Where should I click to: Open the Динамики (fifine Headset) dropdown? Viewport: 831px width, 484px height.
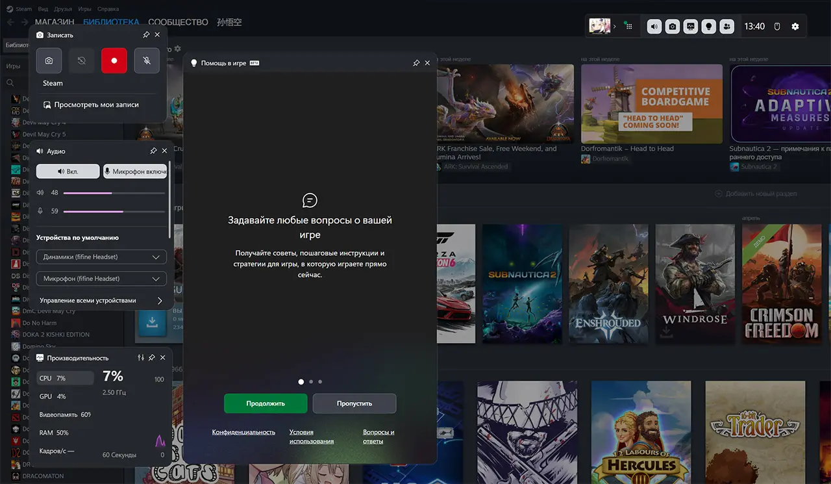tap(101, 257)
